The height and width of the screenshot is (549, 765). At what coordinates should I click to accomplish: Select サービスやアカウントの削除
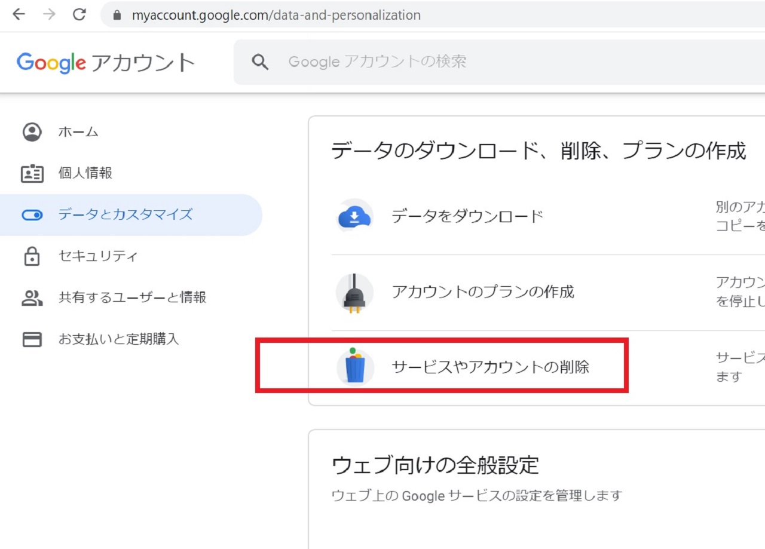point(490,367)
